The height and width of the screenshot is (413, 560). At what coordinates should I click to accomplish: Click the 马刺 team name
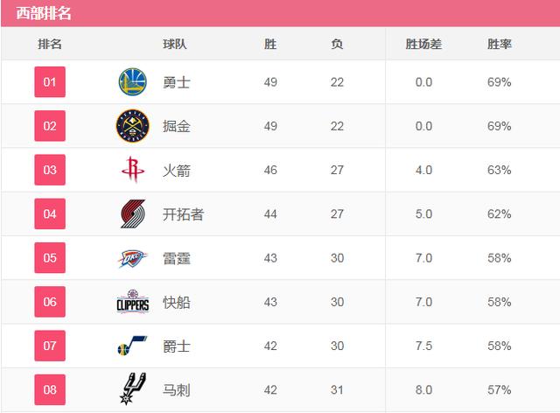tap(177, 390)
